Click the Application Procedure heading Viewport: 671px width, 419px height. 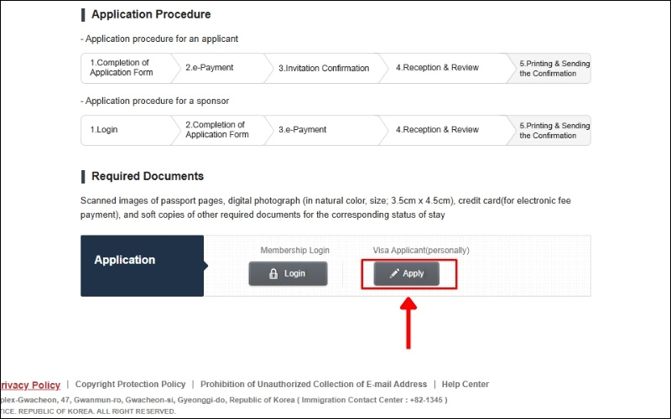coord(151,14)
